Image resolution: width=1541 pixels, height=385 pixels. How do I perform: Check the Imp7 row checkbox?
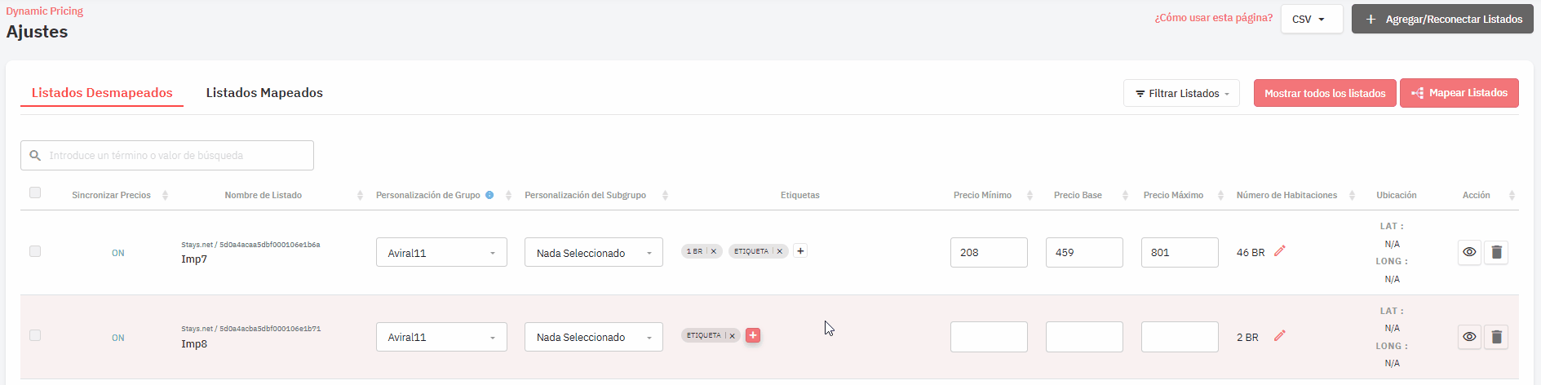tap(35, 251)
